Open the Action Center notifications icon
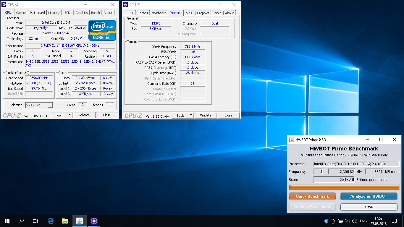Image resolution: width=404 pixels, height=227 pixels. [x=394, y=221]
